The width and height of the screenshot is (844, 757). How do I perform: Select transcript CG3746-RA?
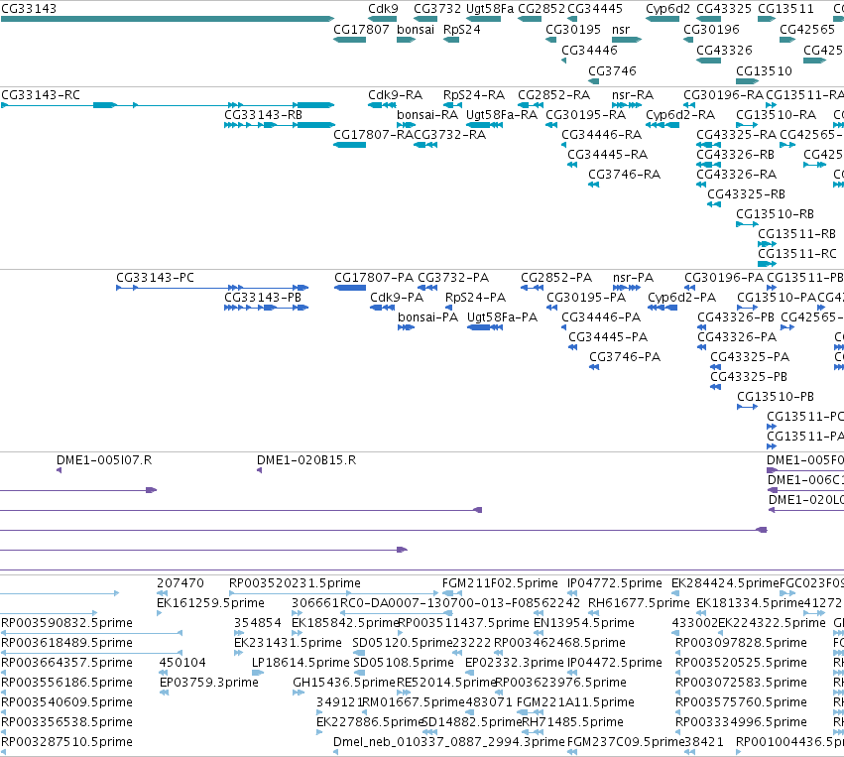[624, 175]
